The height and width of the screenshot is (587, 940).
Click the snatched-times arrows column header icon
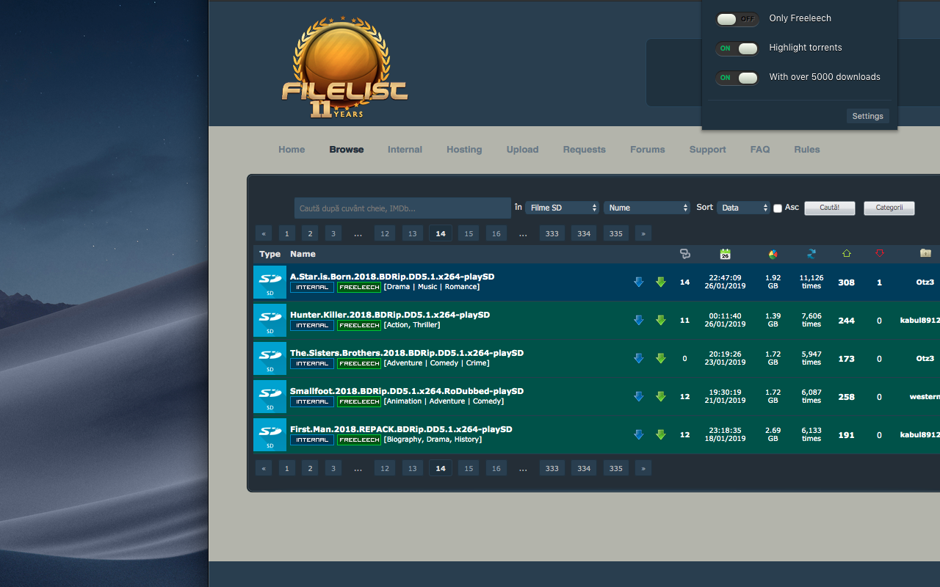click(x=811, y=254)
